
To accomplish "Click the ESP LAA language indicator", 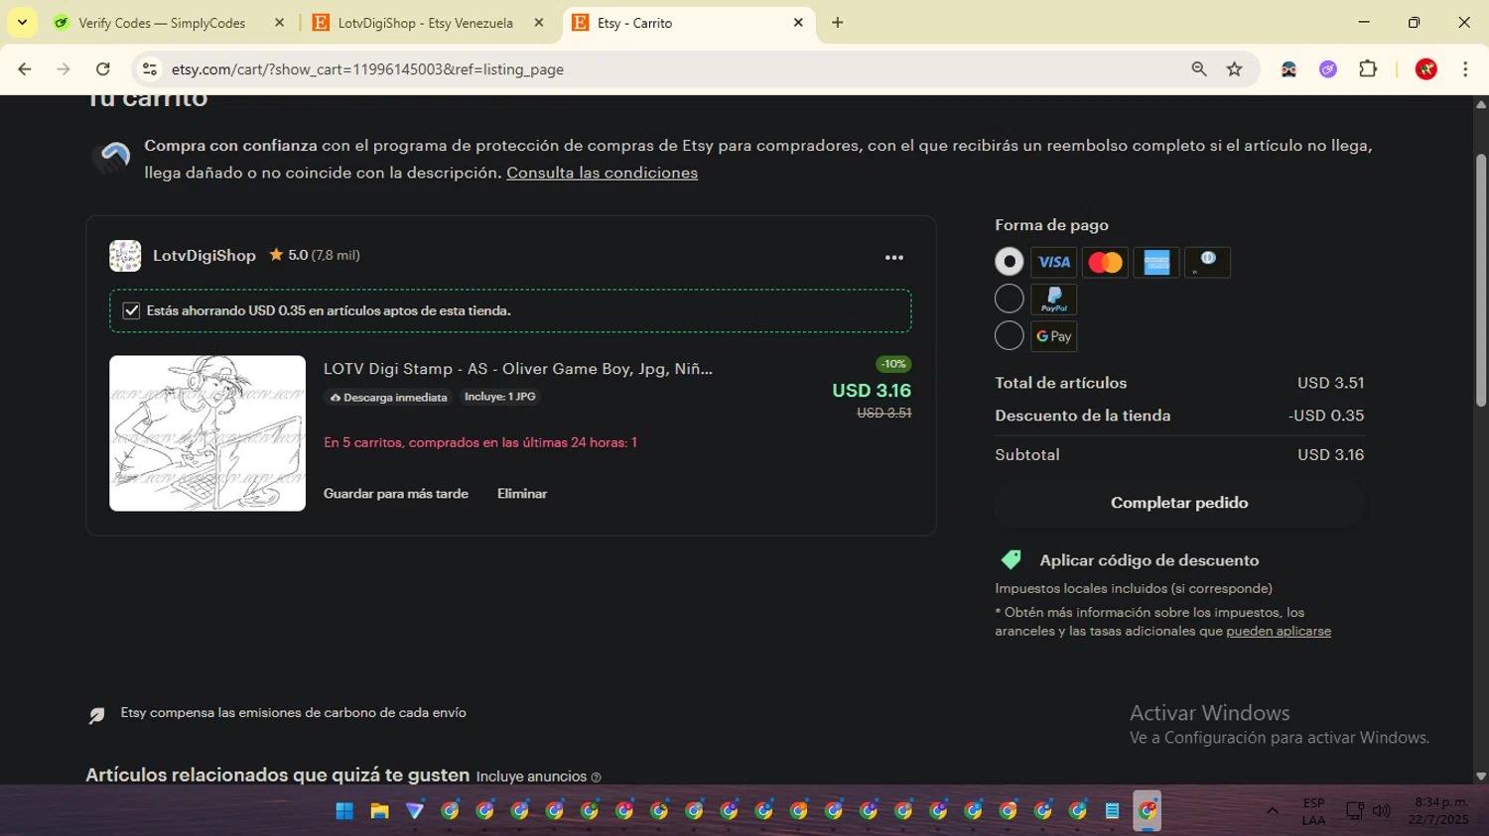I will pos(1313,811).
